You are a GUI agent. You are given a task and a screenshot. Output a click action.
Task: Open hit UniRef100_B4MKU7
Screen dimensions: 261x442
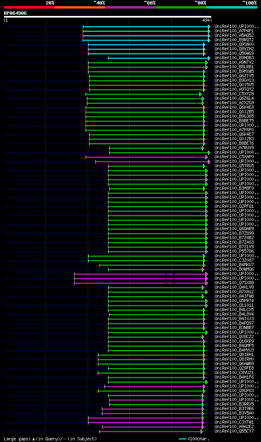coord(234,265)
